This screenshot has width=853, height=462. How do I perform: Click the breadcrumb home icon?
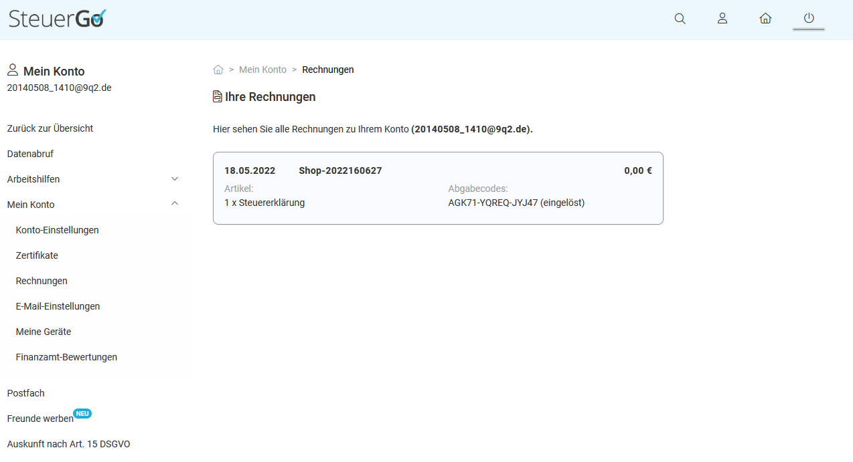coord(218,70)
